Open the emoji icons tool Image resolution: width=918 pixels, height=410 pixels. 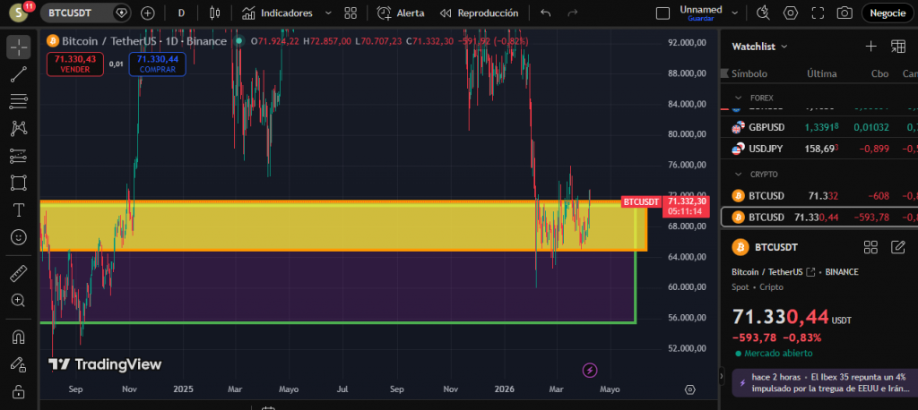pyautogui.click(x=19, y=236)
